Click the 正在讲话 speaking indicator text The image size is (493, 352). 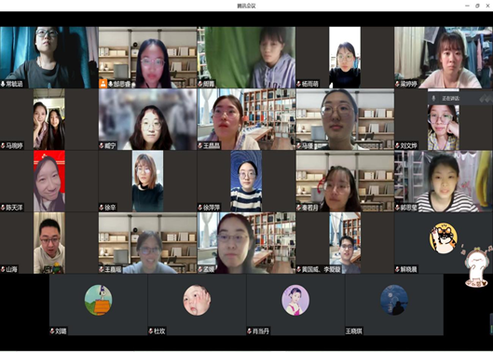[x=451, y=99]
